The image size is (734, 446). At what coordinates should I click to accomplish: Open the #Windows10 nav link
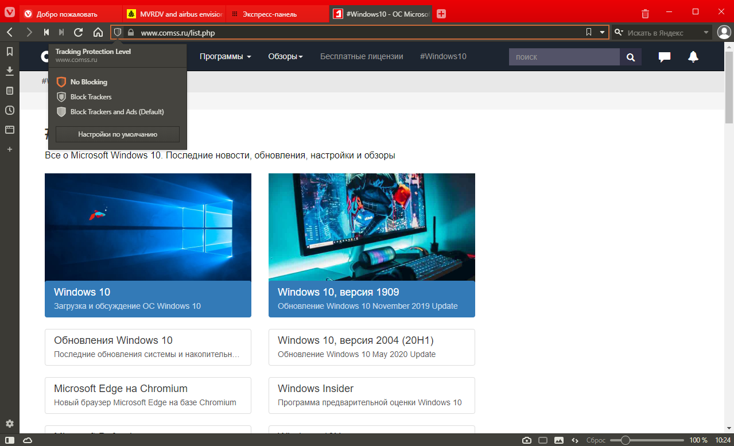click(x=443, y=56)
